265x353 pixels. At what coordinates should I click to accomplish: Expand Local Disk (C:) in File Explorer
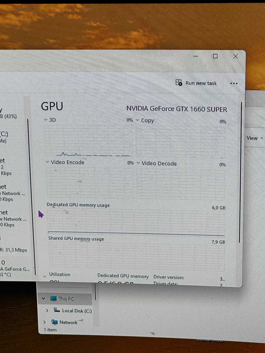[47, 311]
